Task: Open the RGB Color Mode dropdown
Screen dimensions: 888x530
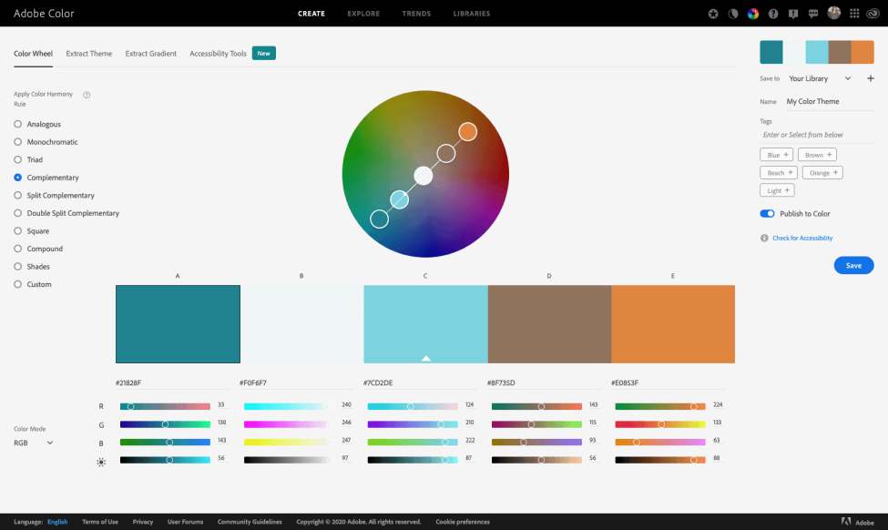Action: tap(34, 443)
